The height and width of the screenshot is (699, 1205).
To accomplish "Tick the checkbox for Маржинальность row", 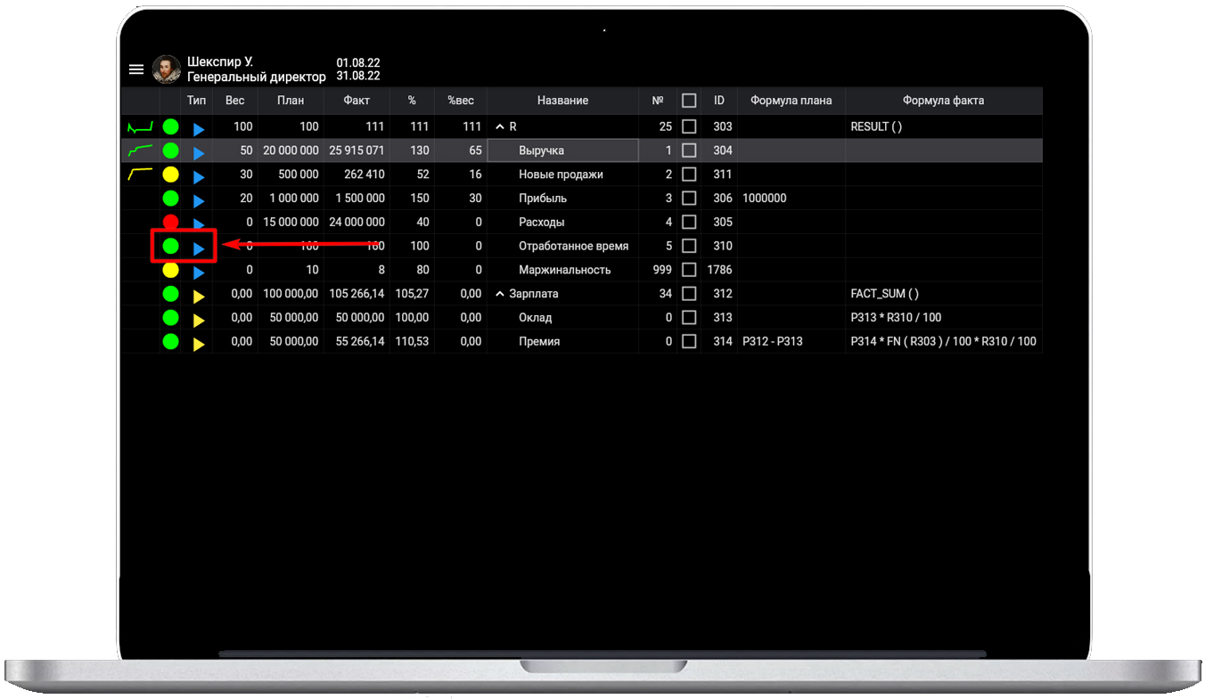I will (x=689, y=270).
